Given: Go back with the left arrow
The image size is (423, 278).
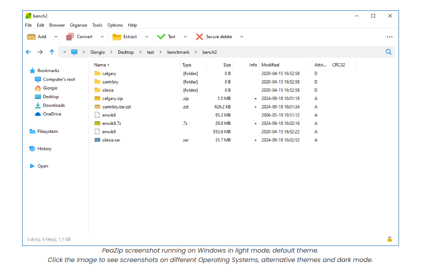Looking at the screenshot, I should tap(29, 52).
